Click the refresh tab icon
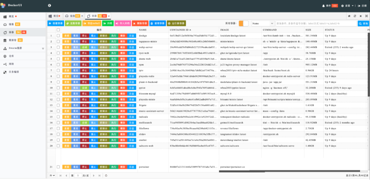 coord(355,16)
